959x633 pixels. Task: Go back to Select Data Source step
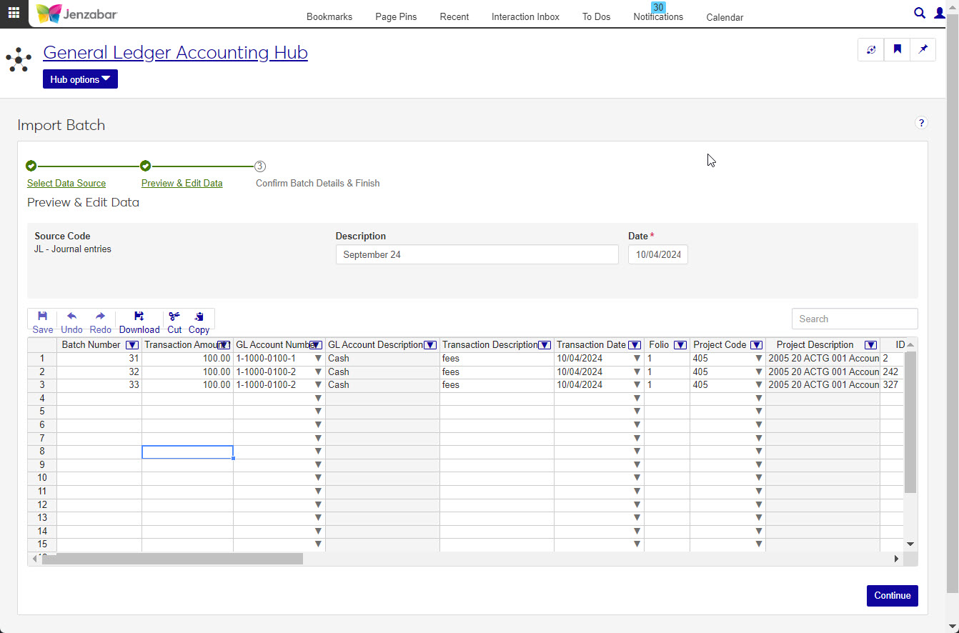(x=66, y=184)
